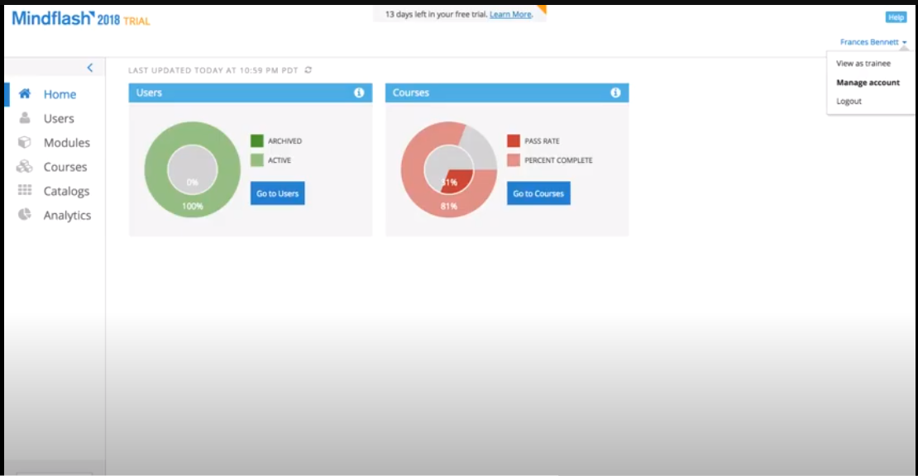918x476 pixels.
Task: Click the Modules cube icon
Action: [x=25, y=142]
